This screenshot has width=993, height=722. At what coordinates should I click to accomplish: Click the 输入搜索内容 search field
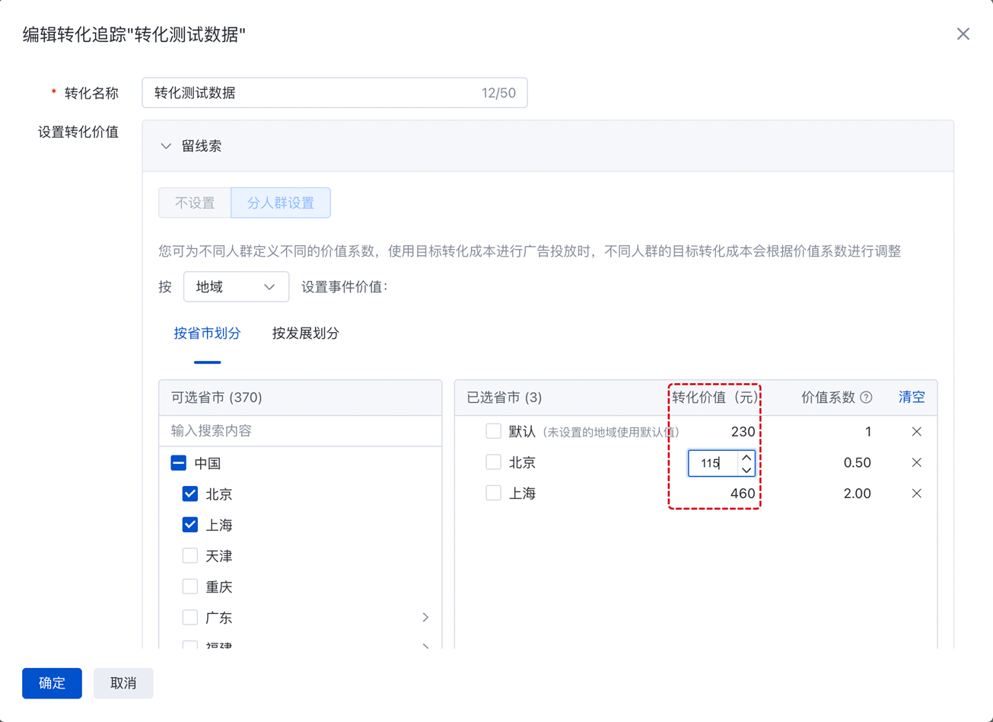[x=300, y=431]
